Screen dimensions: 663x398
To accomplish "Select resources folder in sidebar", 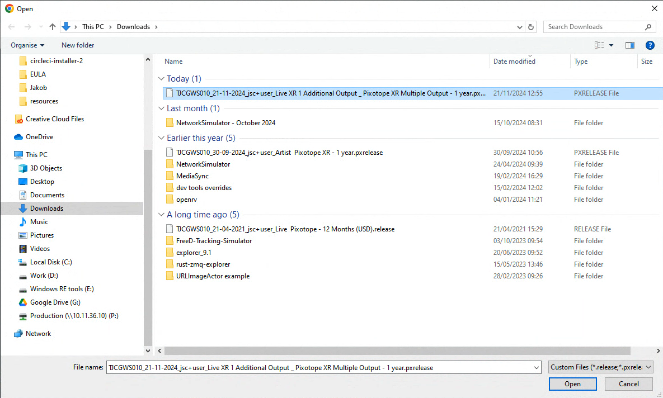I will (x=44, y=101).
